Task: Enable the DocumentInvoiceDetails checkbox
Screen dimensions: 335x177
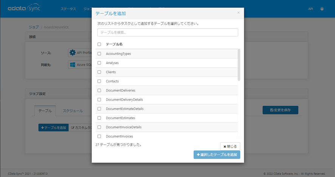Action: pos(99,127)
